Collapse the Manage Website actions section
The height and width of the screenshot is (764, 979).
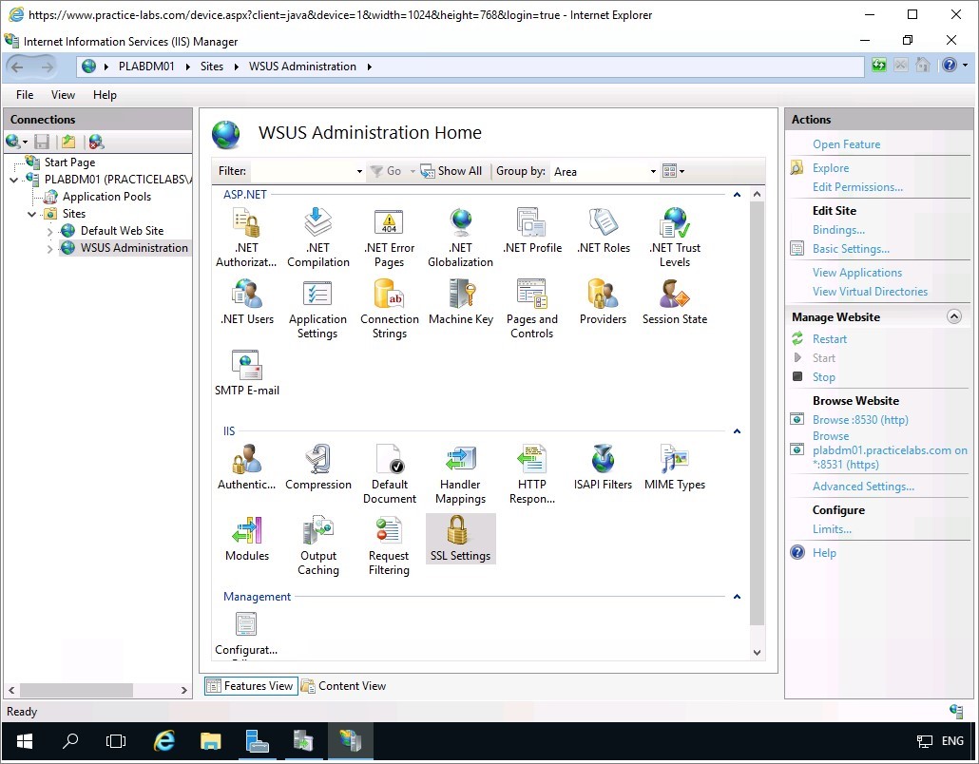coord(954,317)
